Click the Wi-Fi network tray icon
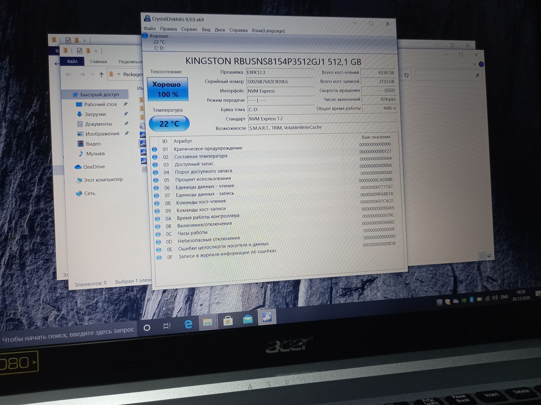Image resolution: width=541 pixels, height=405 pixels. point(487,298)
